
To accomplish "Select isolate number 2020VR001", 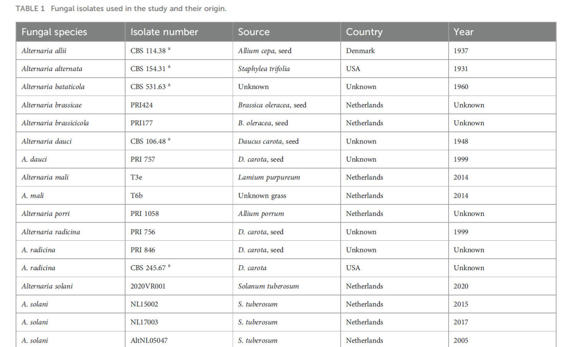I will [x=148, y=286].
